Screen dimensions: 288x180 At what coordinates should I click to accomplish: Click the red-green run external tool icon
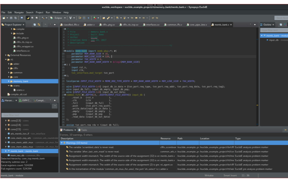[x=95, y=18]
